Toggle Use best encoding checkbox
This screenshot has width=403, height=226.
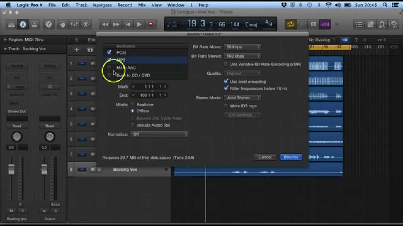pyautogui.click(x=226, y=81)
